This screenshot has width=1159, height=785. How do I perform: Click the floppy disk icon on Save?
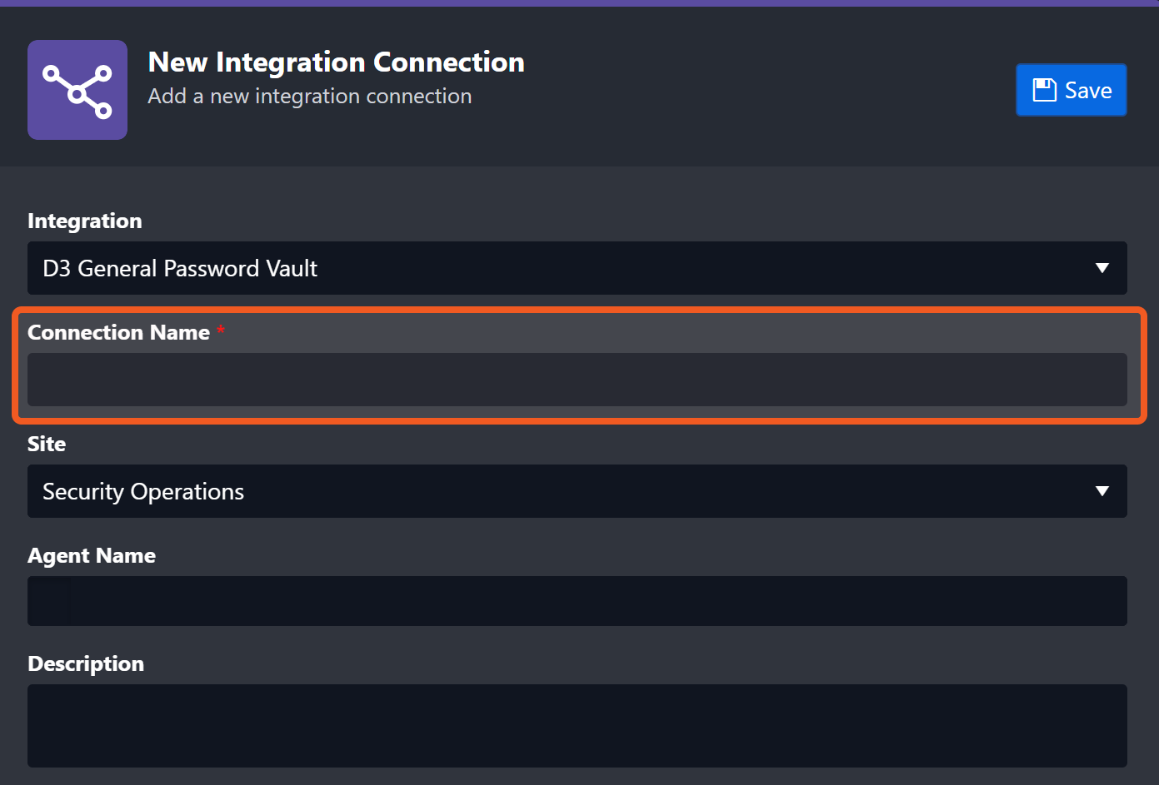[x=1044, y=90]
